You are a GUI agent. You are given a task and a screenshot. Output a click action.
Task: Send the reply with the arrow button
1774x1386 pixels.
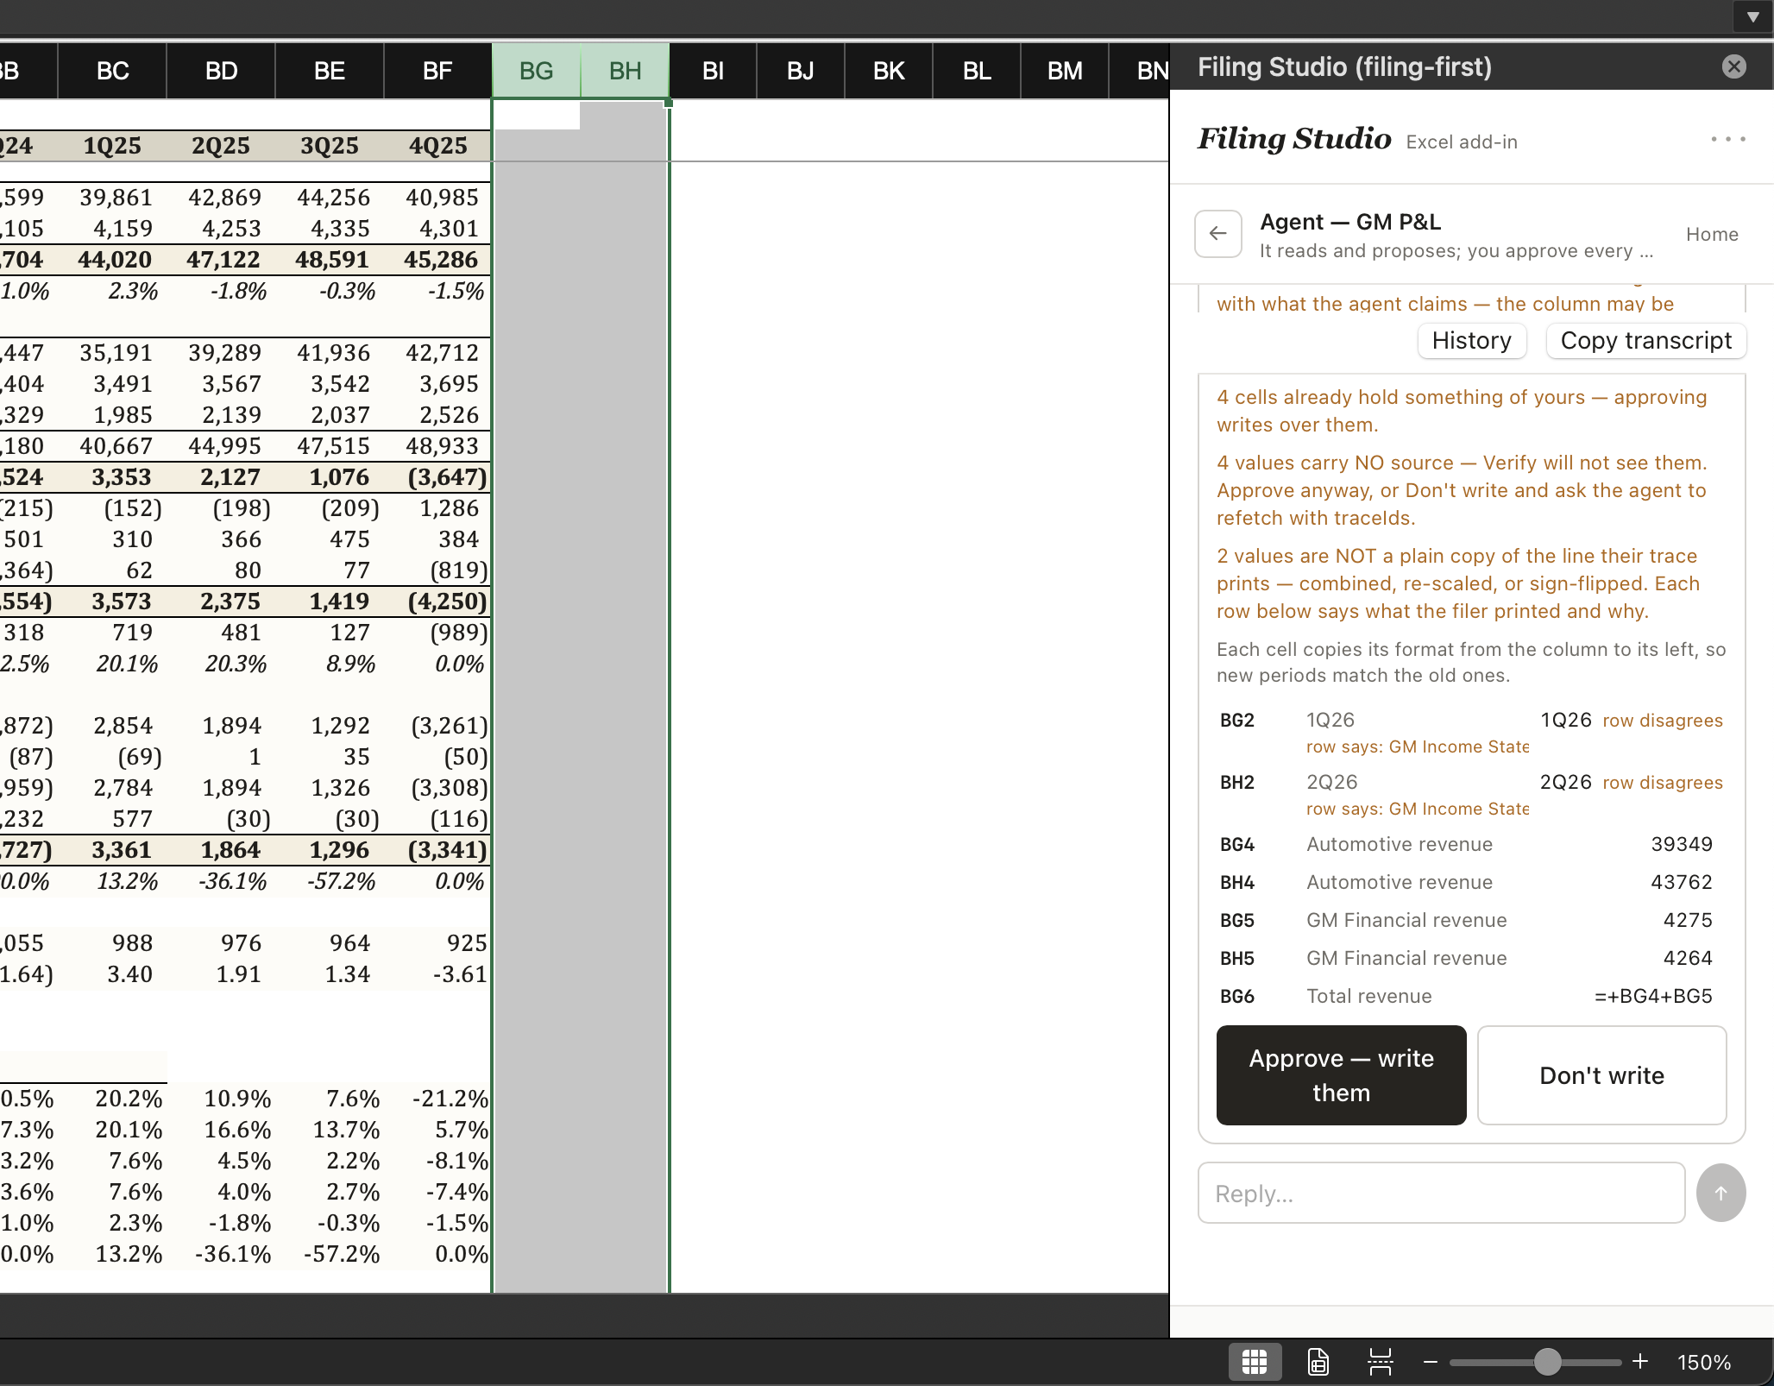(1721, 1193)
